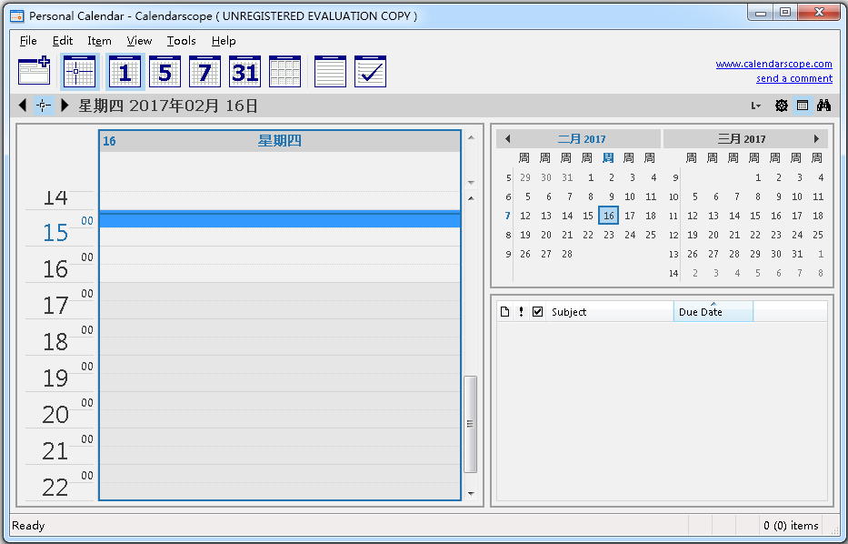
Task: Click the 22 hour label
Action: 55,488
